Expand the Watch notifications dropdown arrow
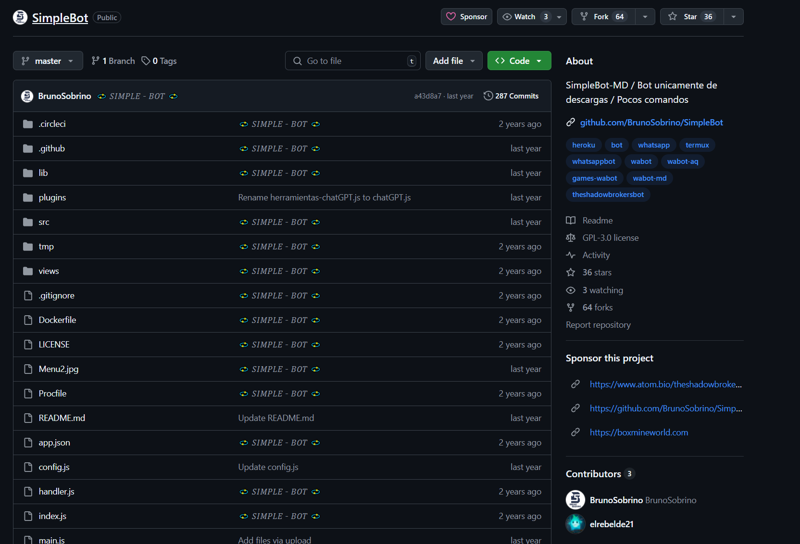The width and height of the screenshot is (800, 544). pyautogui.click(x=559, y=17)
